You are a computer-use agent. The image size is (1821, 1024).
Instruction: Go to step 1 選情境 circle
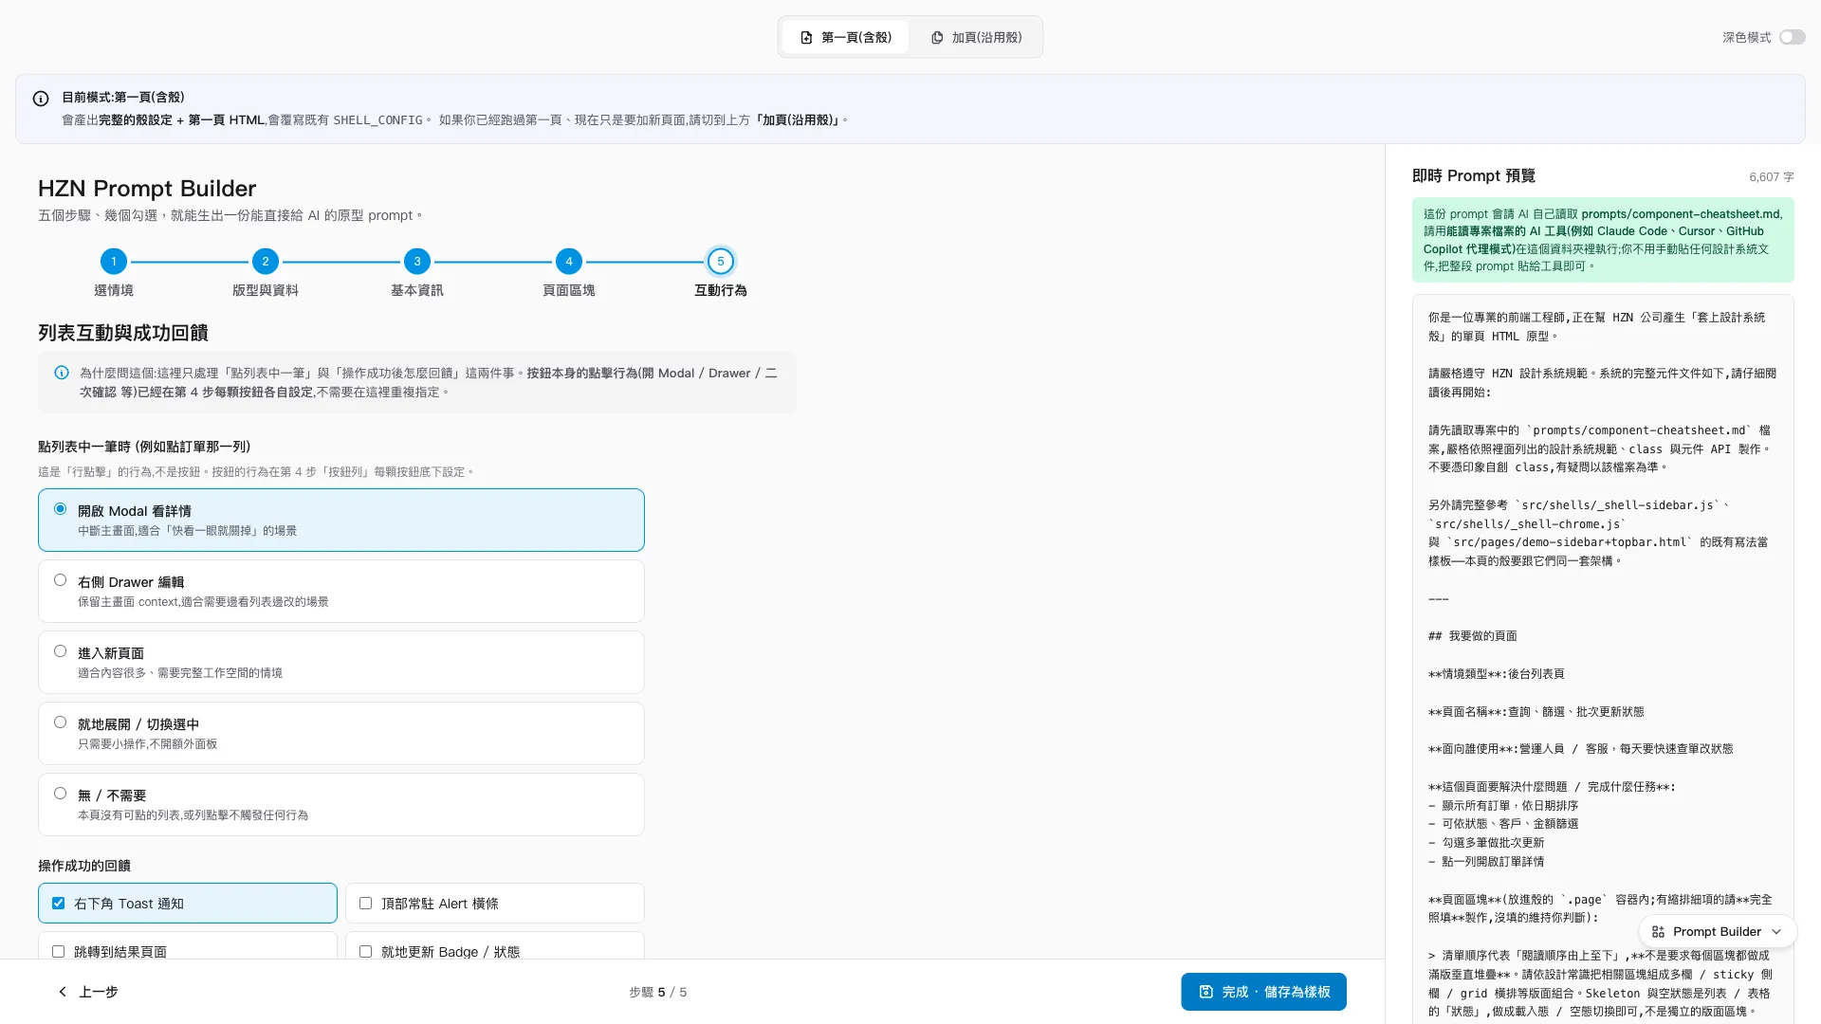click(113, 261)
